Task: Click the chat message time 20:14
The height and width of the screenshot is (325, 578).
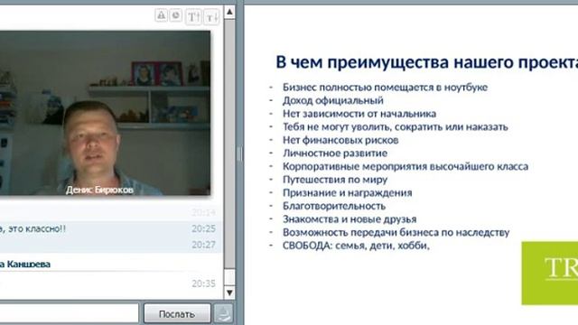Action: coord(203,212)
